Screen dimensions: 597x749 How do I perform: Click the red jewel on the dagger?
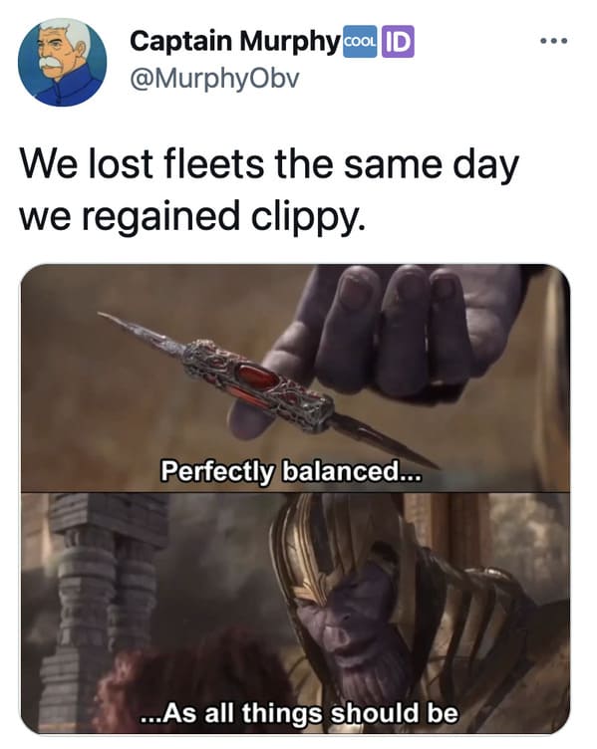[x=258, y=376]
